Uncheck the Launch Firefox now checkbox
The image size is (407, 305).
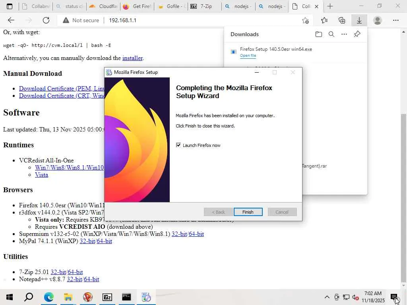click(x=178, y=145)
